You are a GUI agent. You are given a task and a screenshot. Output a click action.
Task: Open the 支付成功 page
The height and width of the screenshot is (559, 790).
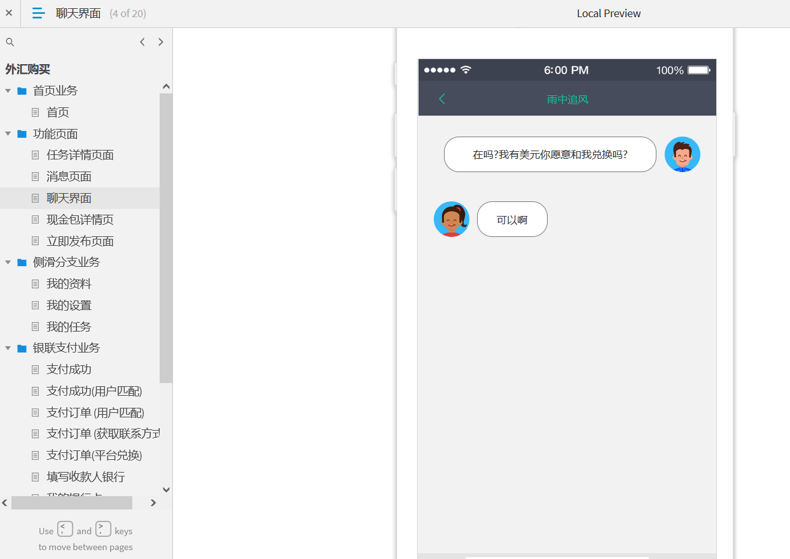69,370
